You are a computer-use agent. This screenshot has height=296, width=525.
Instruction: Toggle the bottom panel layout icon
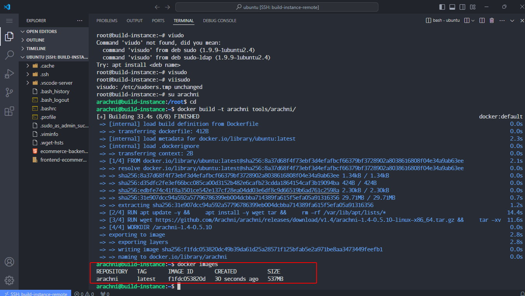pyautogui.click(x=452, y=7)
